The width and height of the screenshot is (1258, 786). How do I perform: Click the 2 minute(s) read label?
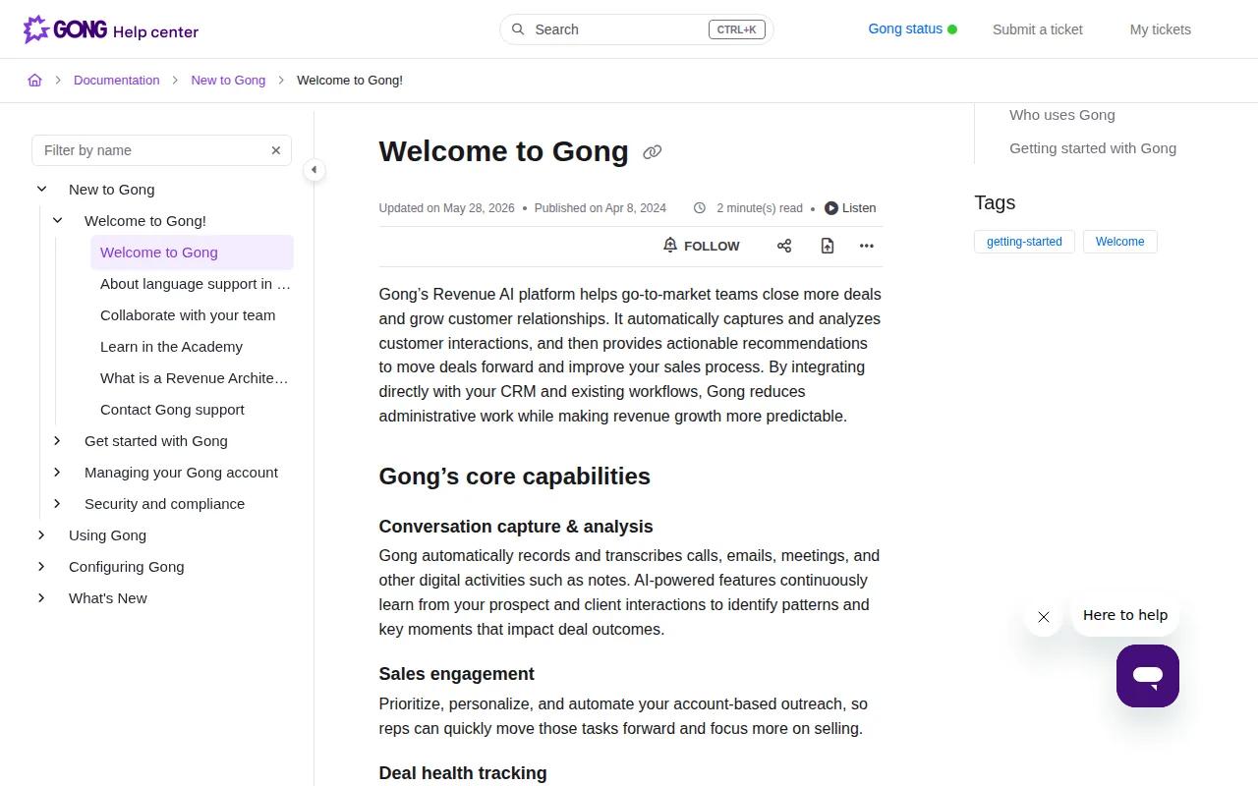[x=760, y=208]
